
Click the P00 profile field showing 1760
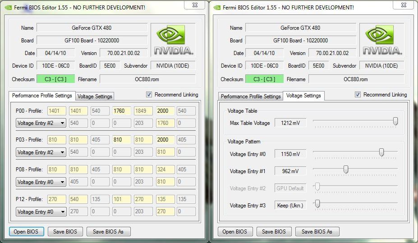[x=122, y=111]
